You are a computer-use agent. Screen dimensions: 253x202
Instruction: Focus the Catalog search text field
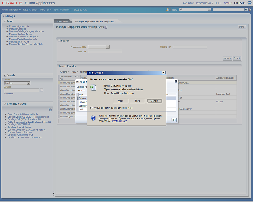pos(22,90)
